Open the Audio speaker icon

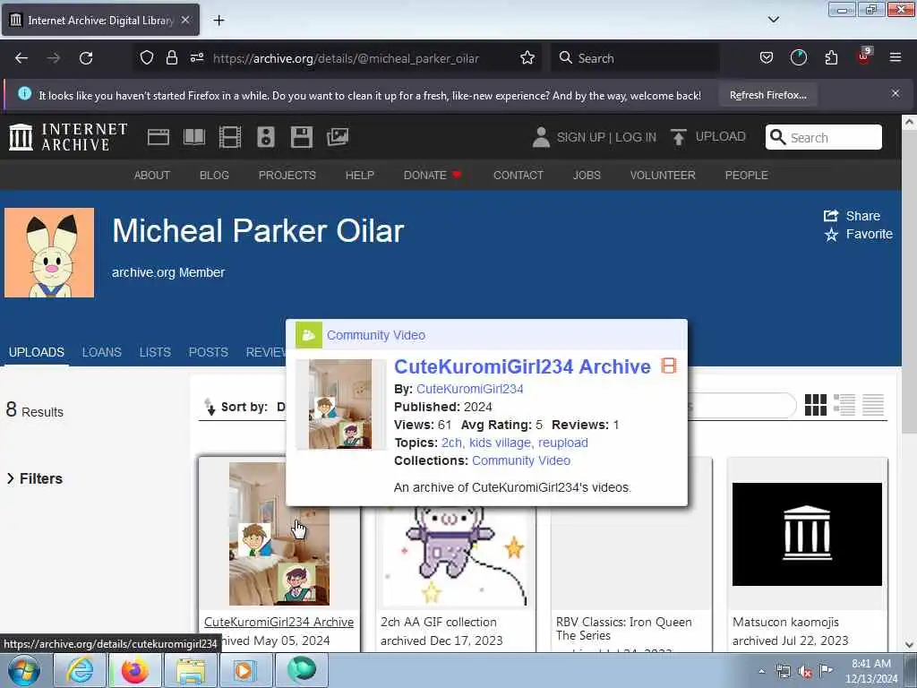coord(265,137)
